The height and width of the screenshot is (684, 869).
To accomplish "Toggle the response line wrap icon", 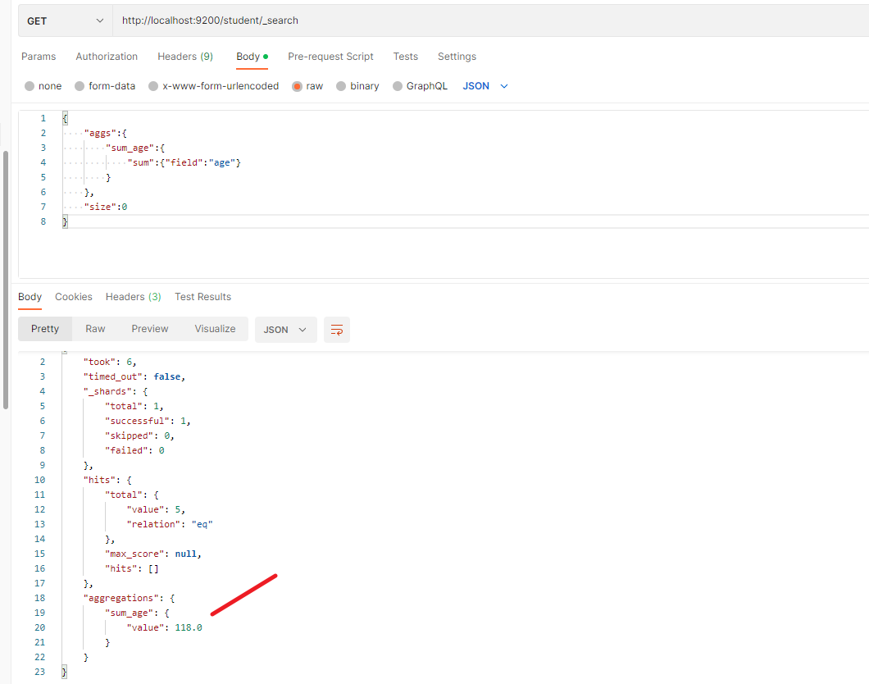I will tap(336, 330).
